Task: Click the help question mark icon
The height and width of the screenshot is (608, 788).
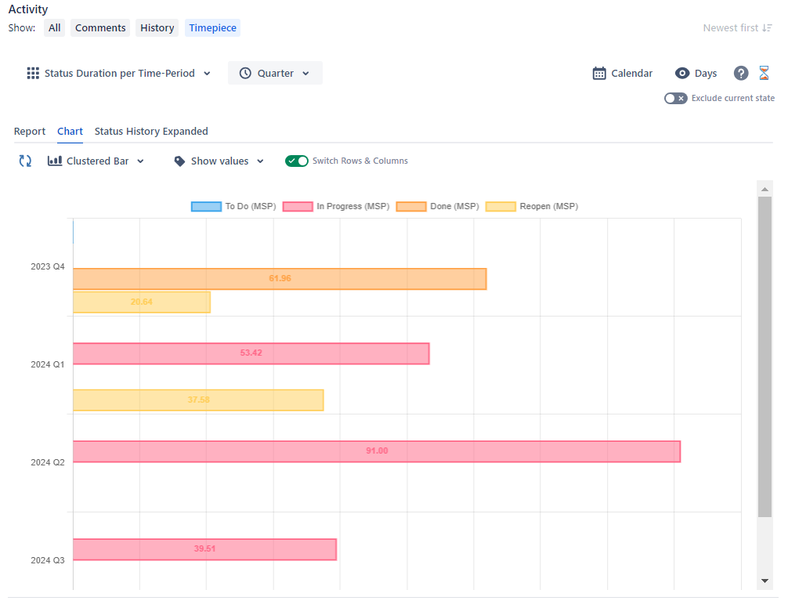Action: [x=740, y=73]
